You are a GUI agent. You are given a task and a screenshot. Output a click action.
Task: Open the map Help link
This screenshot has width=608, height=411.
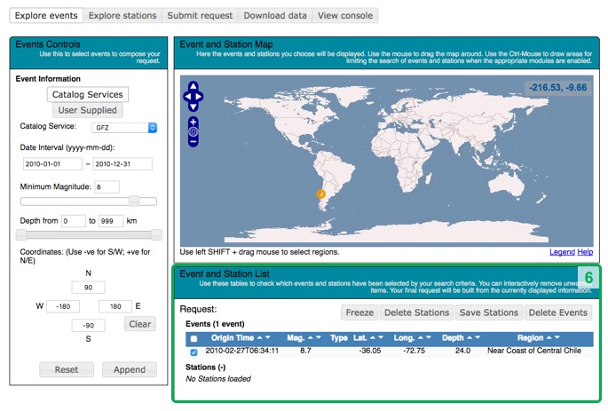click(x=585, y=252)
